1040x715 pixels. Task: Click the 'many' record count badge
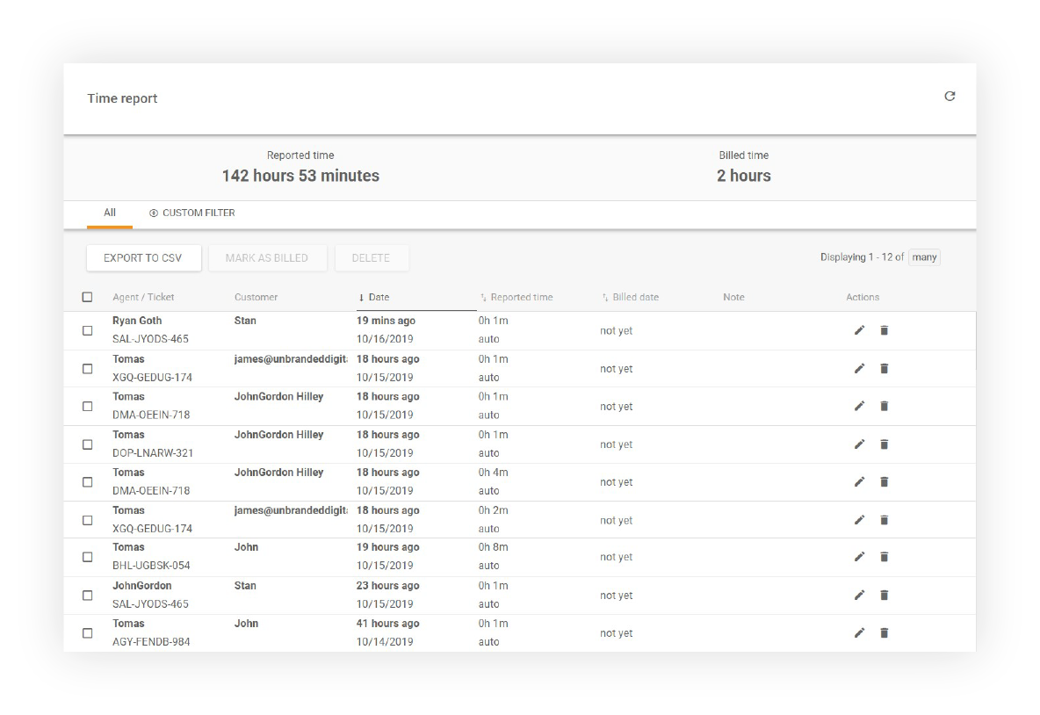click(924, 256)
